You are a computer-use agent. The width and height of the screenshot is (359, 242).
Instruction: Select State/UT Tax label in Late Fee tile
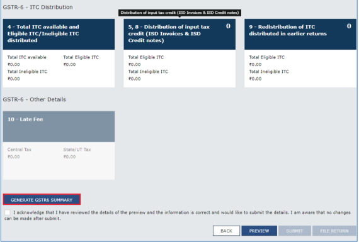pos(77,150)
